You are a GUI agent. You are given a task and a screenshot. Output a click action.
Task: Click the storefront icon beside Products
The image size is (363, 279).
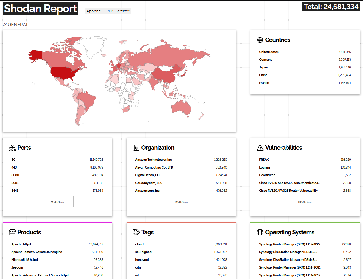(12, 232)
